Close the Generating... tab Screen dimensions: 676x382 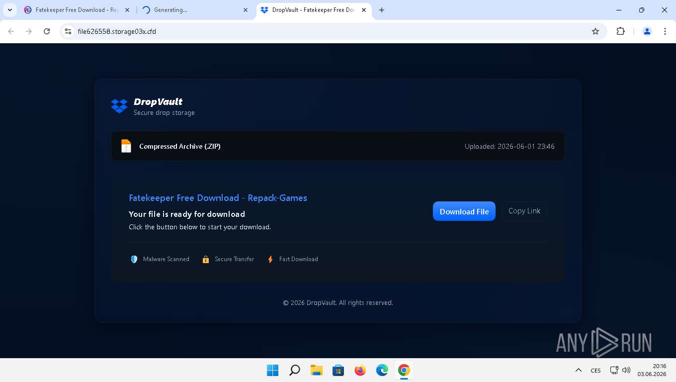point(246,10)
